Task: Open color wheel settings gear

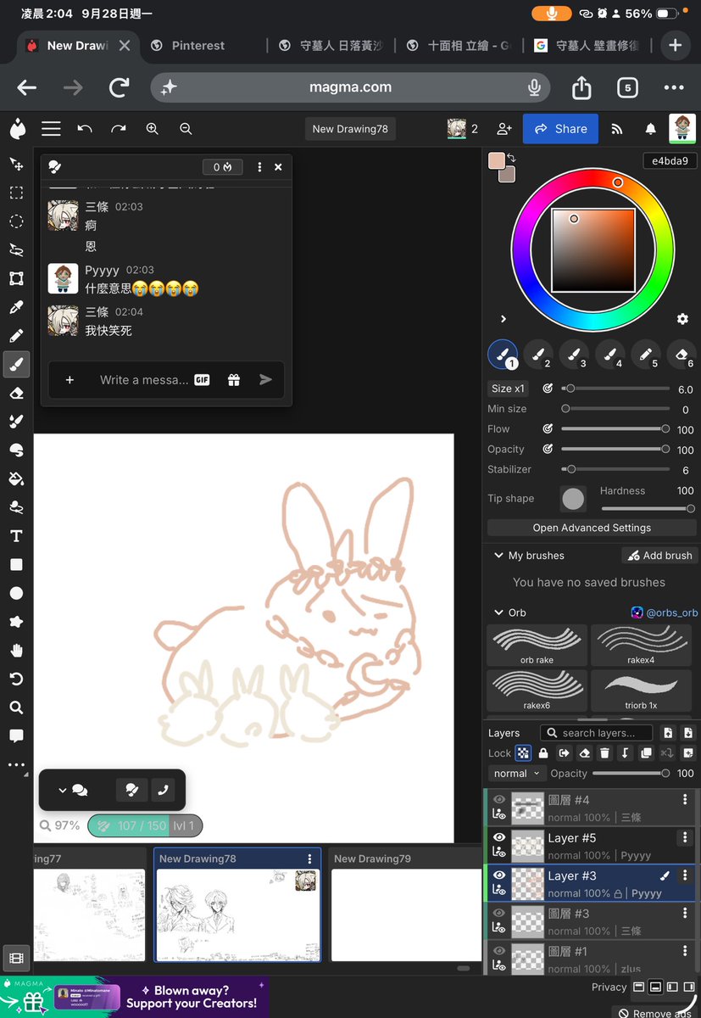Action: (682, 319)
